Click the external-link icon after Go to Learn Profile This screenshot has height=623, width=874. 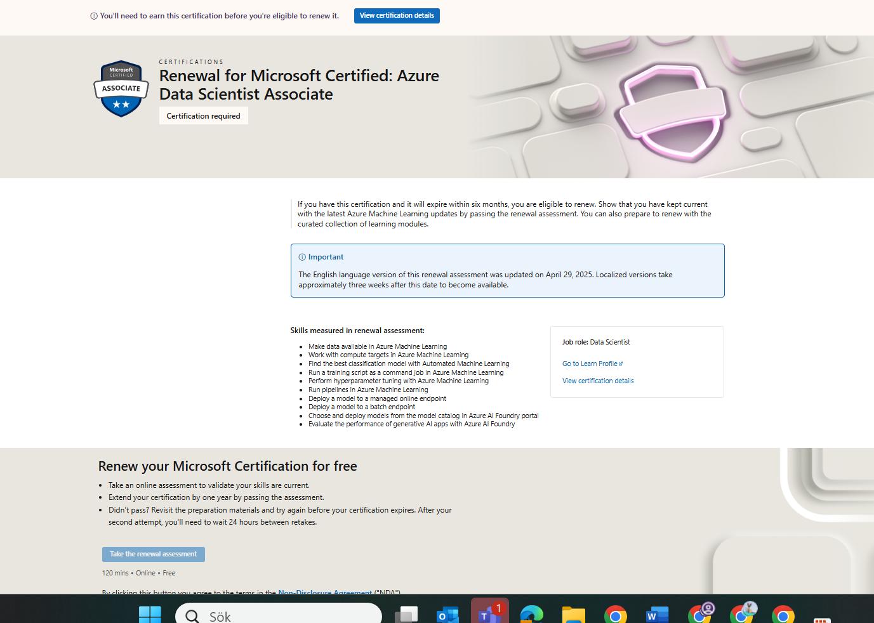pos(621,364)
